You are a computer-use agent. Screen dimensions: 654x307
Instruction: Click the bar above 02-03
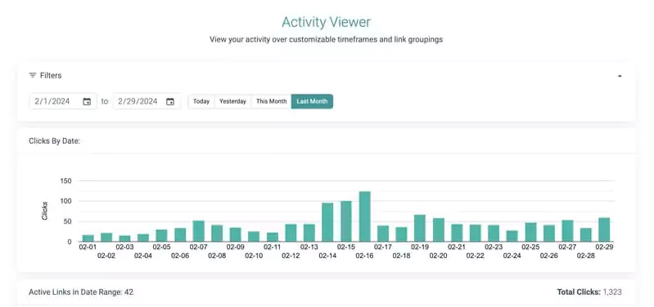pyautogui.click(x=124, y=238)
